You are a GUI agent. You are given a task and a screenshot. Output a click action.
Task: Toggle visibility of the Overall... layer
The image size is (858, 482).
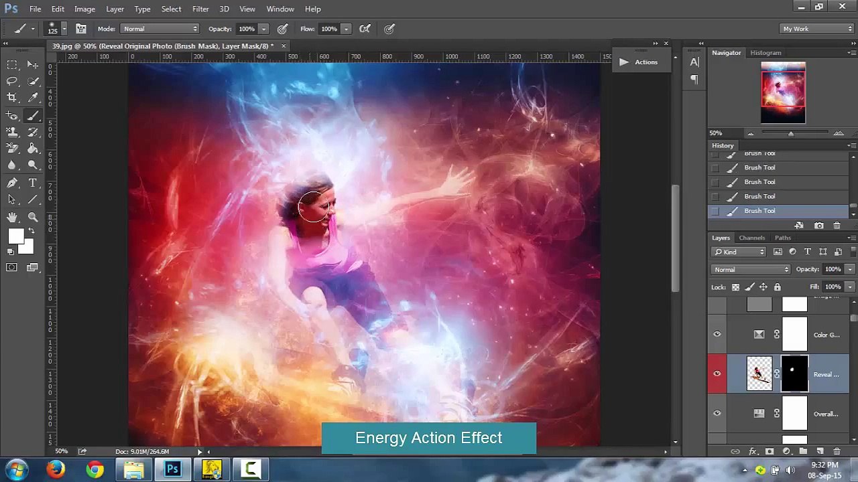point(717,414)
